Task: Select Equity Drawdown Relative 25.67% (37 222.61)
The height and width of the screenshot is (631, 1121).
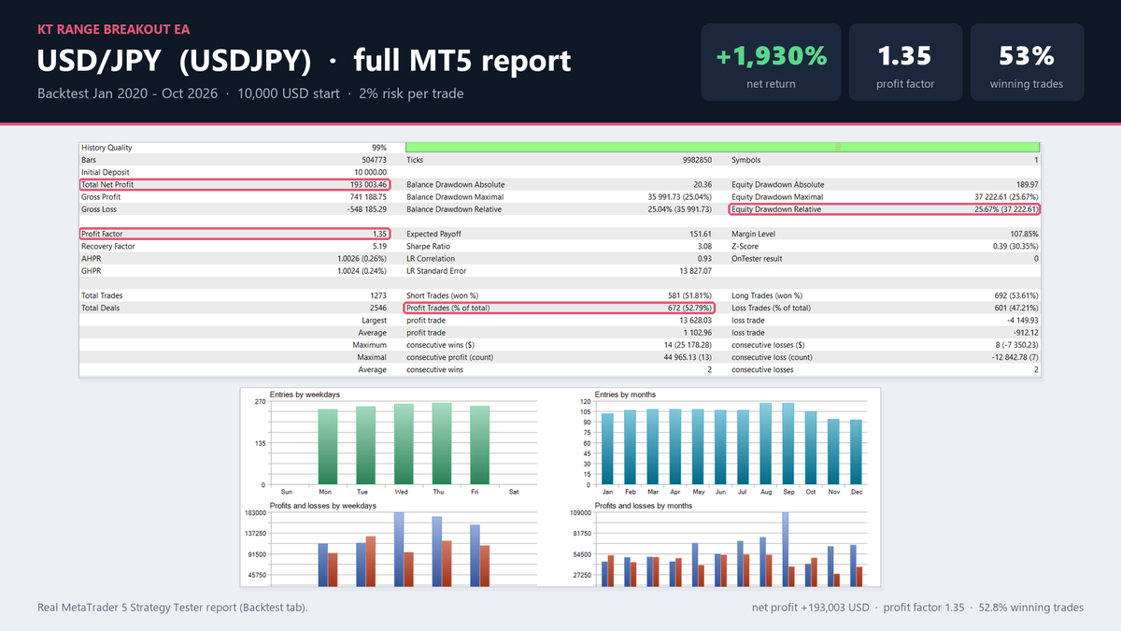Action: click(1006, 209)
